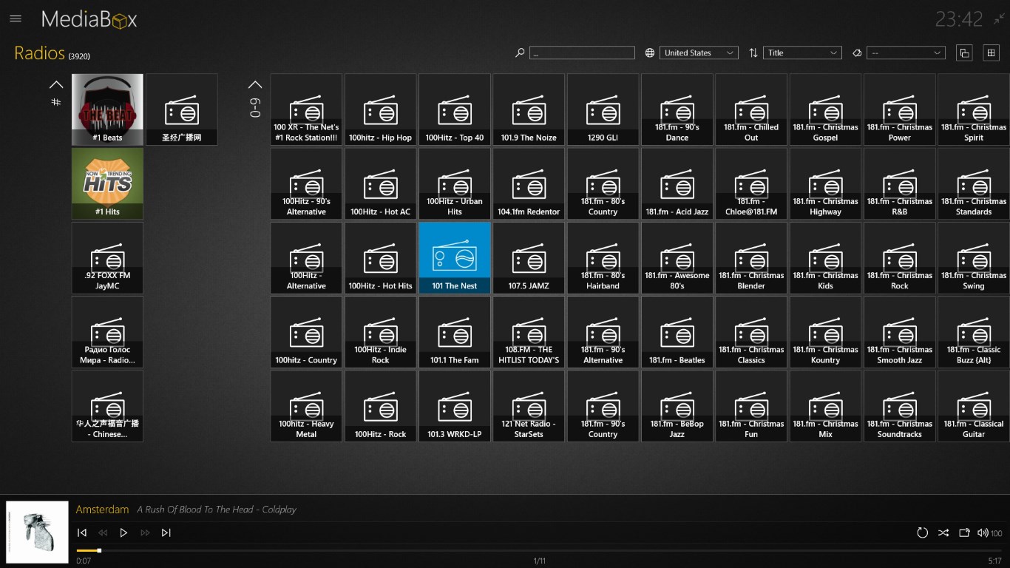
Task: Click the Coldplay album cover thumbnail
Action: pos(38,532)
